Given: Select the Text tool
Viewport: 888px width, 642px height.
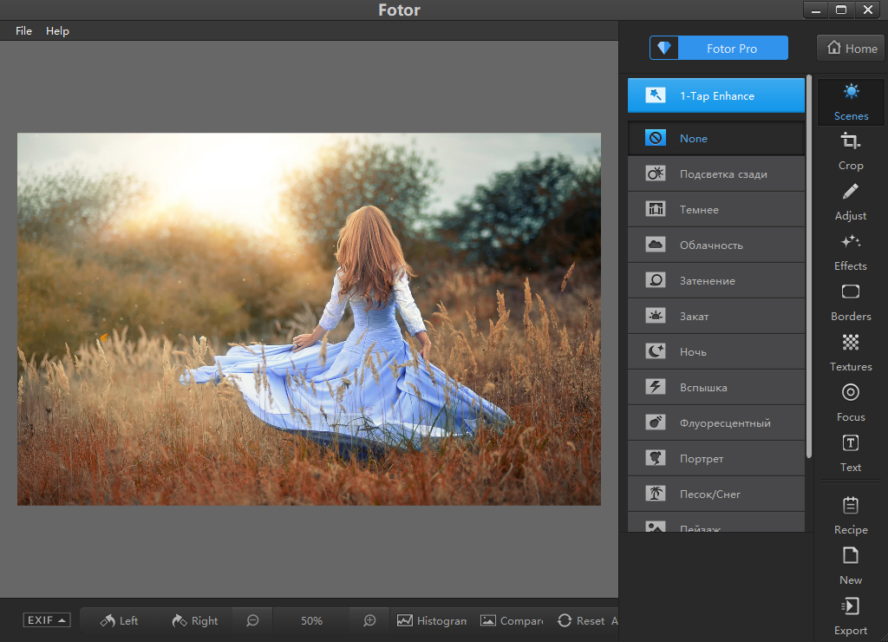Looking at the screenshot, I should [851, 454].
